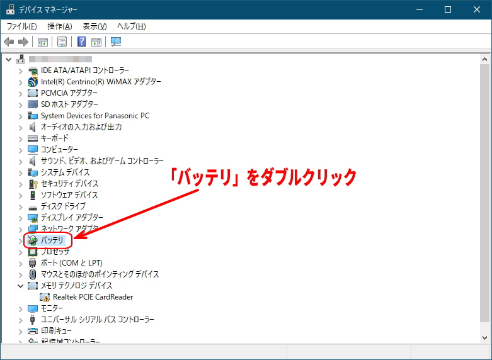
Task: Click the Forward arrow in the toolbar
Action: tap(23, 42)
